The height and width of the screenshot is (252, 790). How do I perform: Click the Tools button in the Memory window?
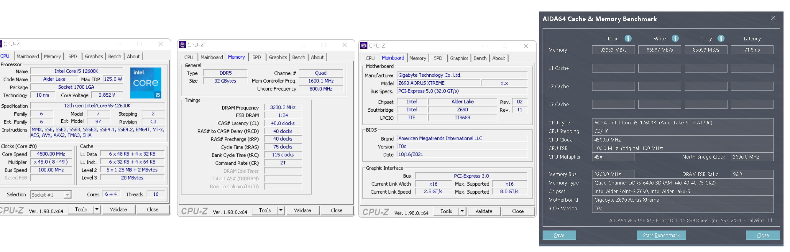(x=265, y=210)
